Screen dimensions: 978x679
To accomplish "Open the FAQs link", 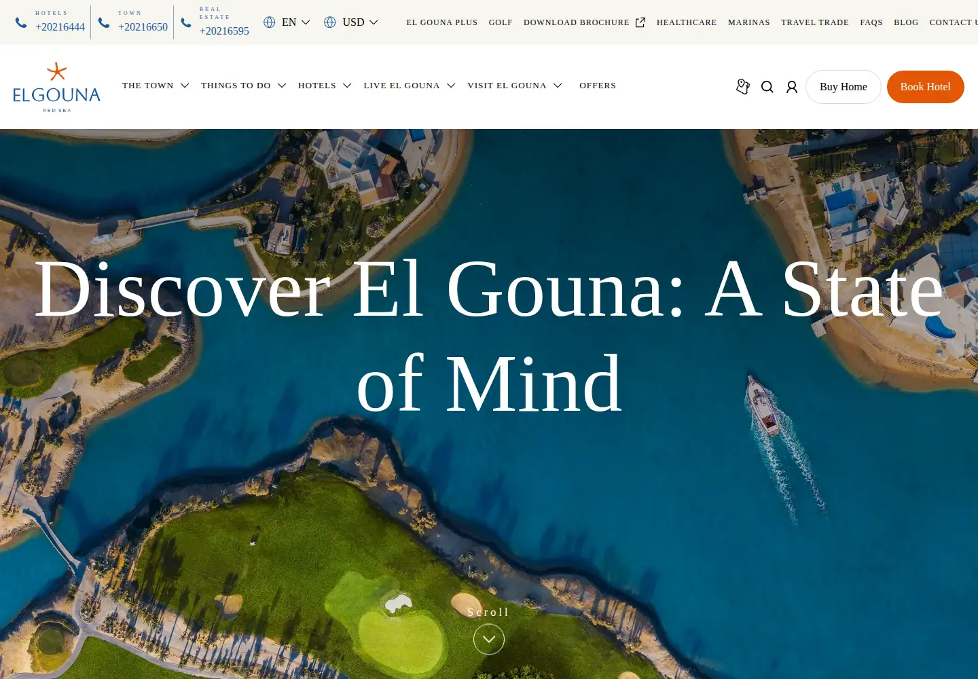I will 871,22.
